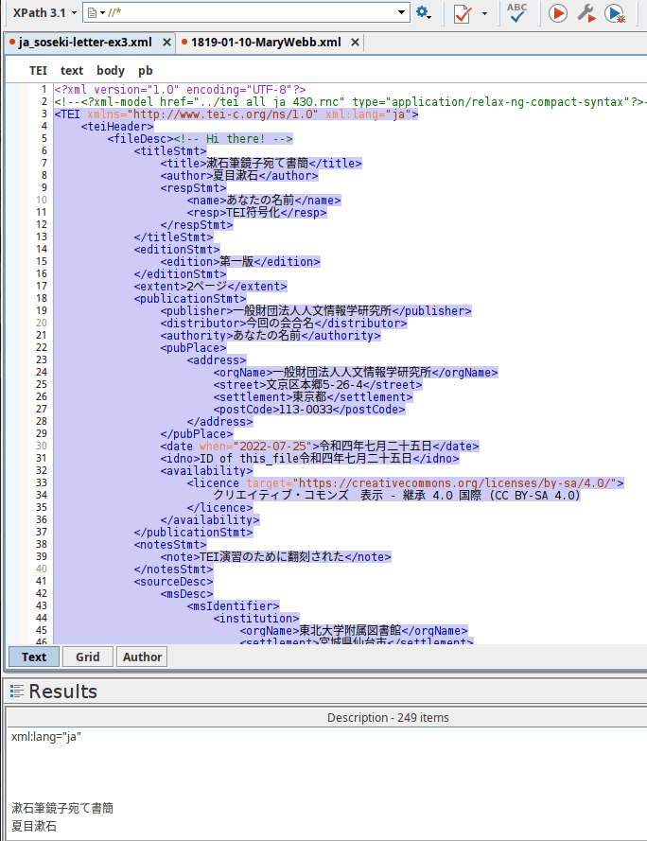The width and height of the screenshot is (647, 841).
Task: Click the publisher element on line 19
Action: click(316, 311)
